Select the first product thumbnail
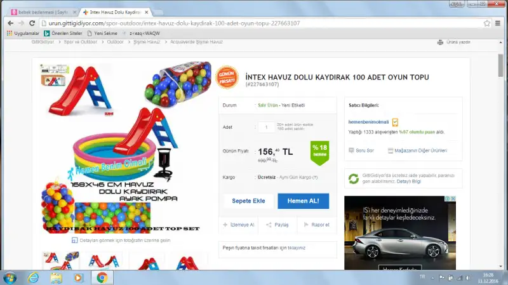The image size is (508, 285). click(x=61, y=261)
